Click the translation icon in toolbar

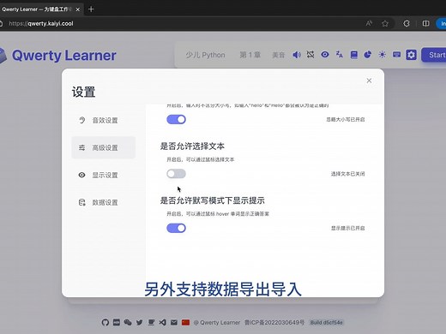pos(340,55)
